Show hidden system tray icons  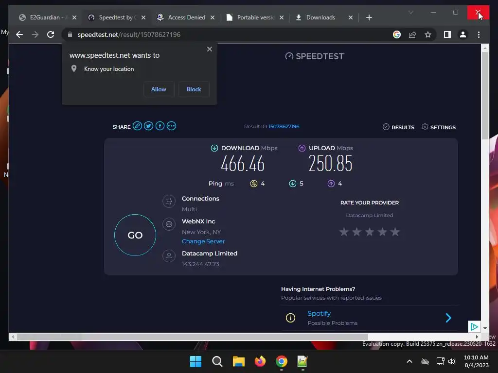[409, 361]
